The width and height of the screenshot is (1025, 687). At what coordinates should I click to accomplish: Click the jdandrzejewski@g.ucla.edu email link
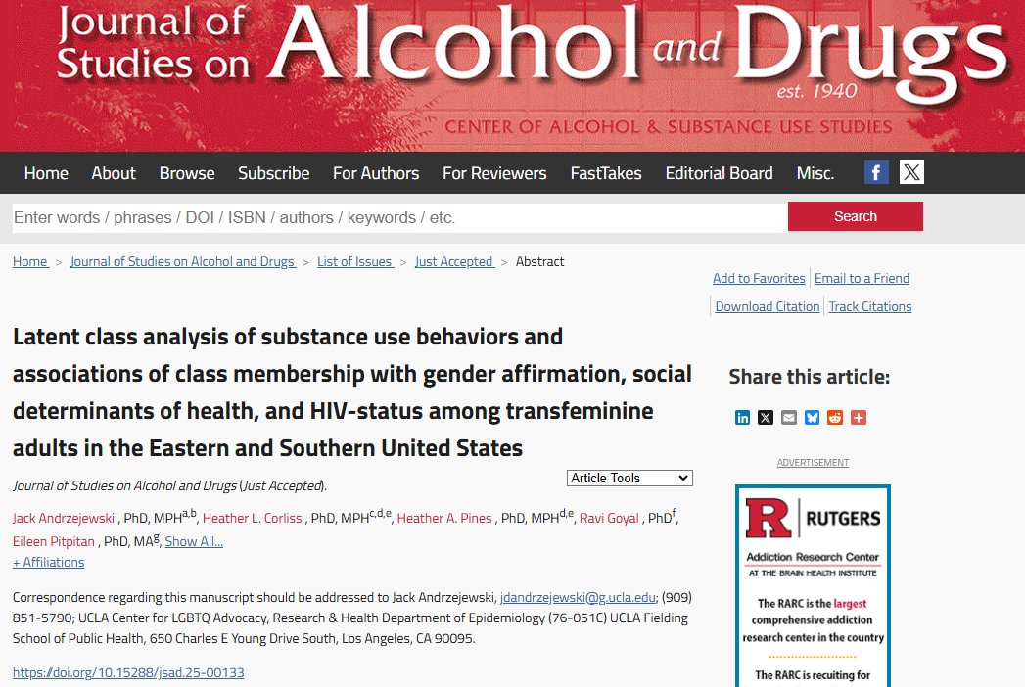(x=578, y=597)
